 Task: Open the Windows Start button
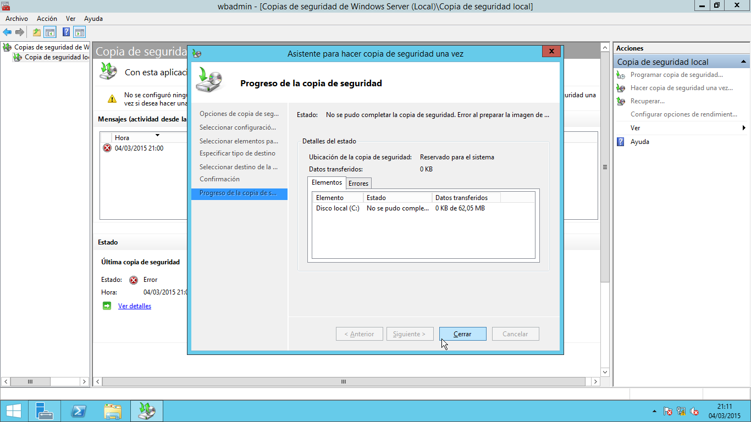[x=14, y=411]
